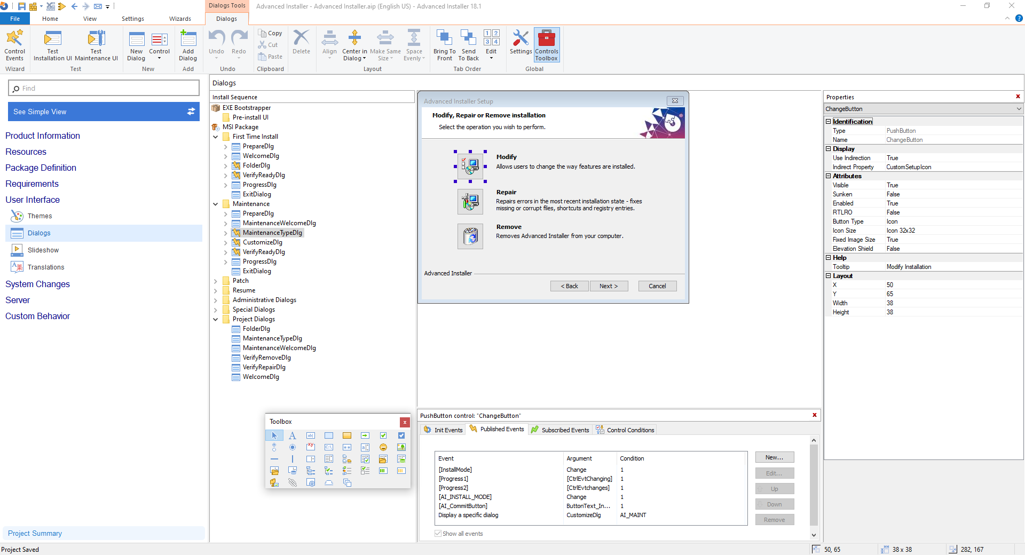1025x555 pixels.
Task: Uncheck the Show all events checkbox
Action: (x=438, y=533)
